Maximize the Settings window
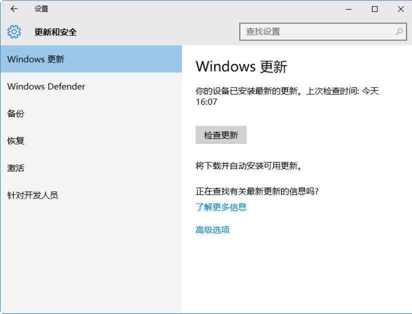This screenshot has width=412, height=314. 374,9
